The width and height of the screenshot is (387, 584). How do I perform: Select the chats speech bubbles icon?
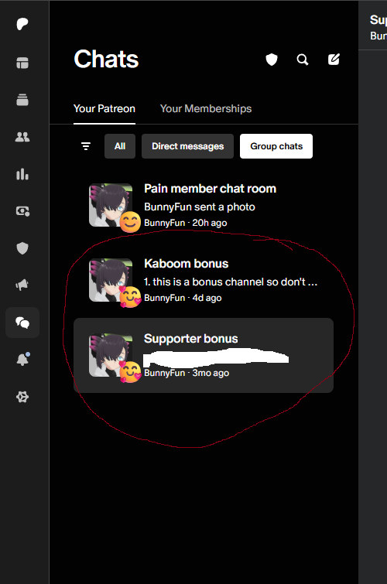tap(22, 323)
